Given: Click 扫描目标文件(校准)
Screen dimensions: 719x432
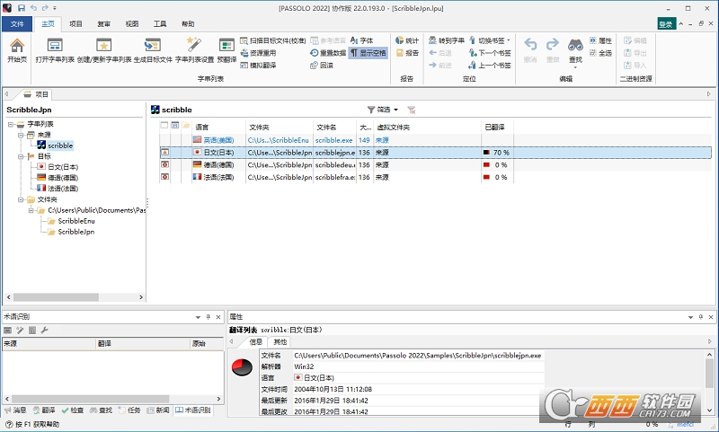Looking at the screenshot, I should (x=273, y=40).
